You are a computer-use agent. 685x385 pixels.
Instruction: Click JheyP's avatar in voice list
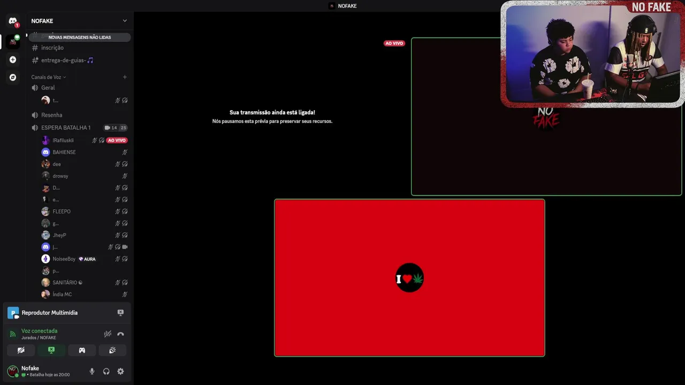pos(45,235)
